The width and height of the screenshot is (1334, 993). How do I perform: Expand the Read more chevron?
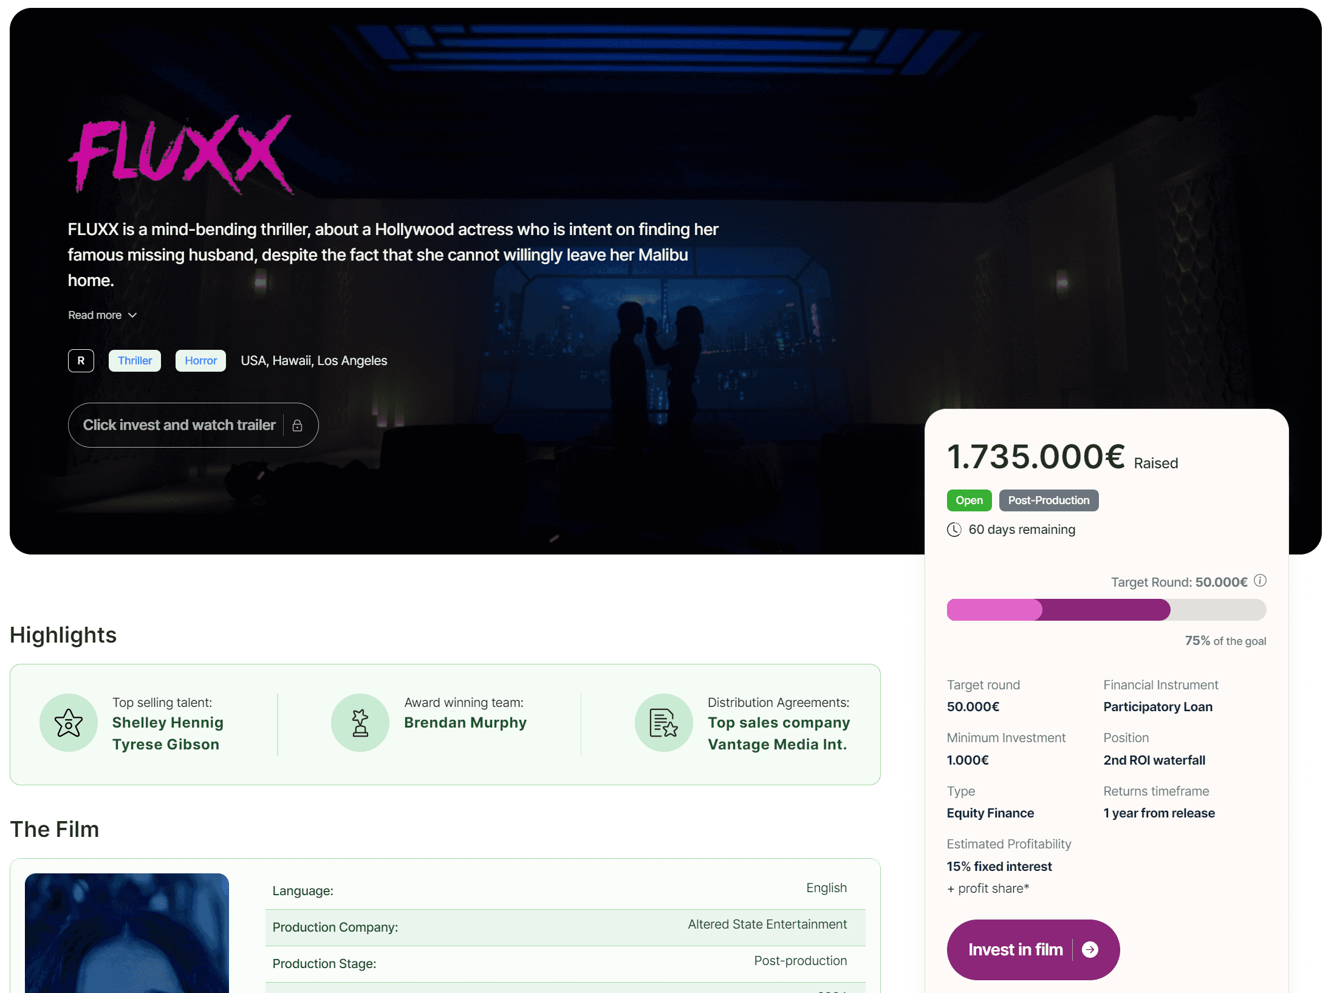132,315
